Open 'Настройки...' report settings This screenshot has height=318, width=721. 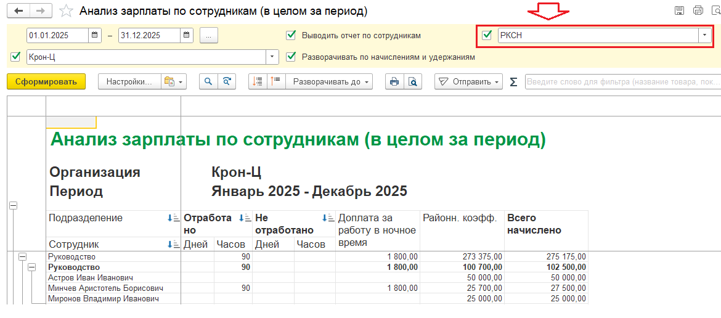click(129, 81)
